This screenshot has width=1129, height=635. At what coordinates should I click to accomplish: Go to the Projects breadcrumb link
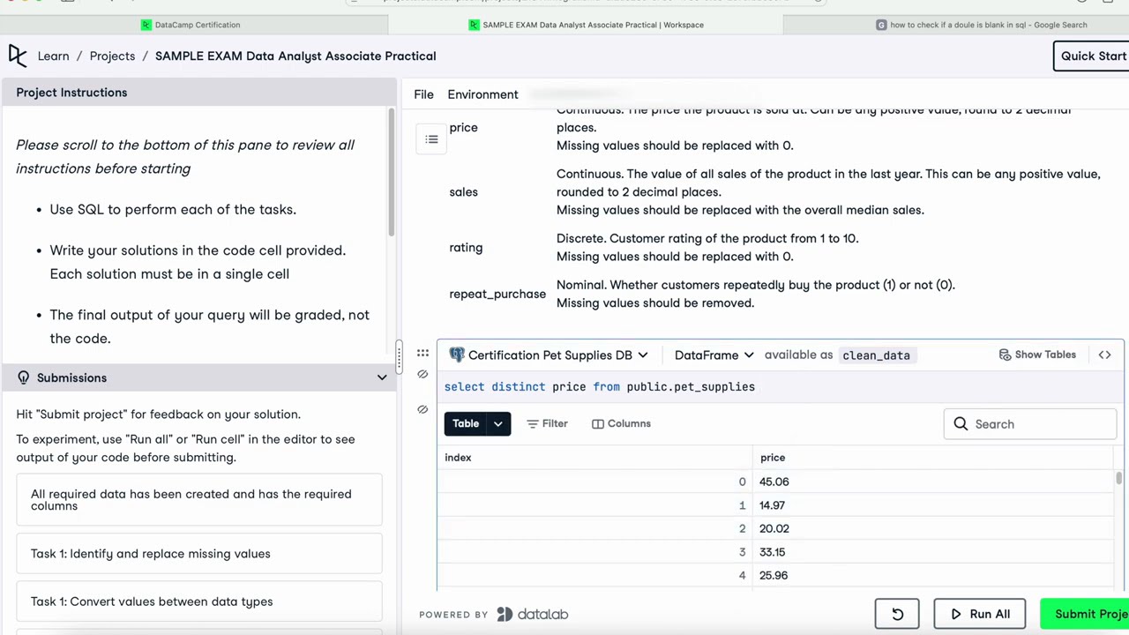112,56
